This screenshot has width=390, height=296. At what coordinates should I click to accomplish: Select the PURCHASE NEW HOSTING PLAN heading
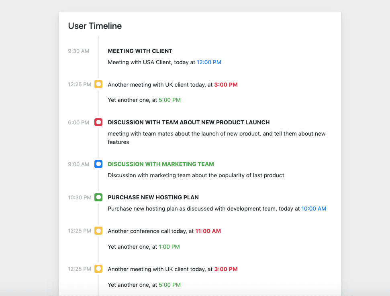pos(153,197)
